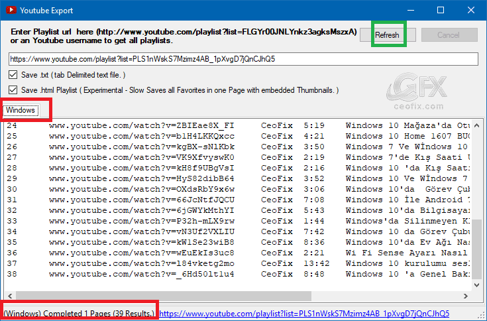
Task: Maximize the Youtube Export window
Action: point(441,10)
